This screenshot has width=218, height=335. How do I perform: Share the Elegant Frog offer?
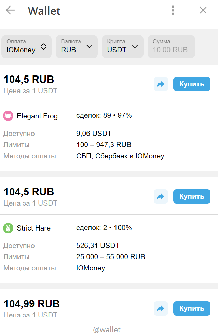(x=161, y=84)
